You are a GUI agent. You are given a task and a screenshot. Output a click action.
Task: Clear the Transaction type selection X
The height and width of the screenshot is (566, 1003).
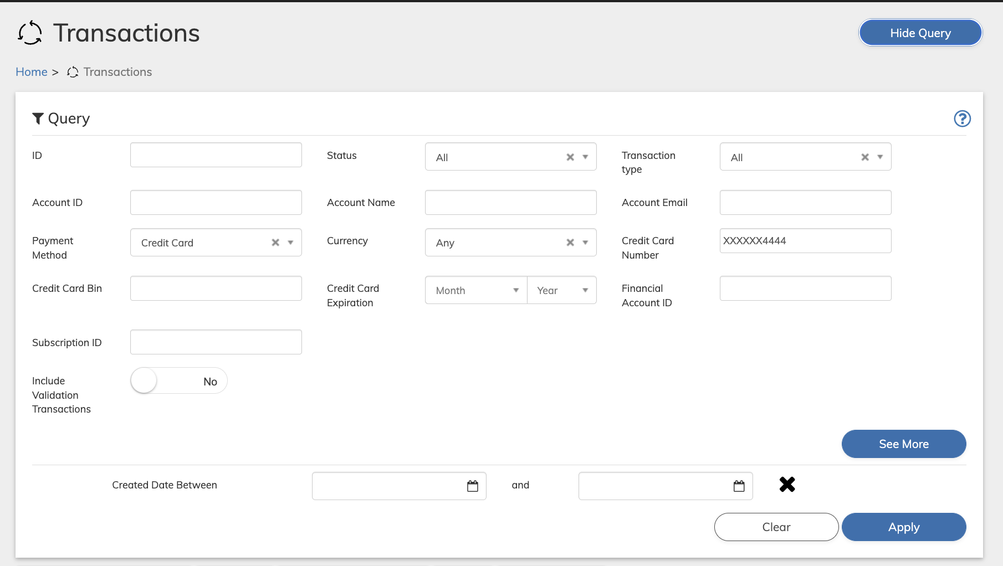point(865,157)
